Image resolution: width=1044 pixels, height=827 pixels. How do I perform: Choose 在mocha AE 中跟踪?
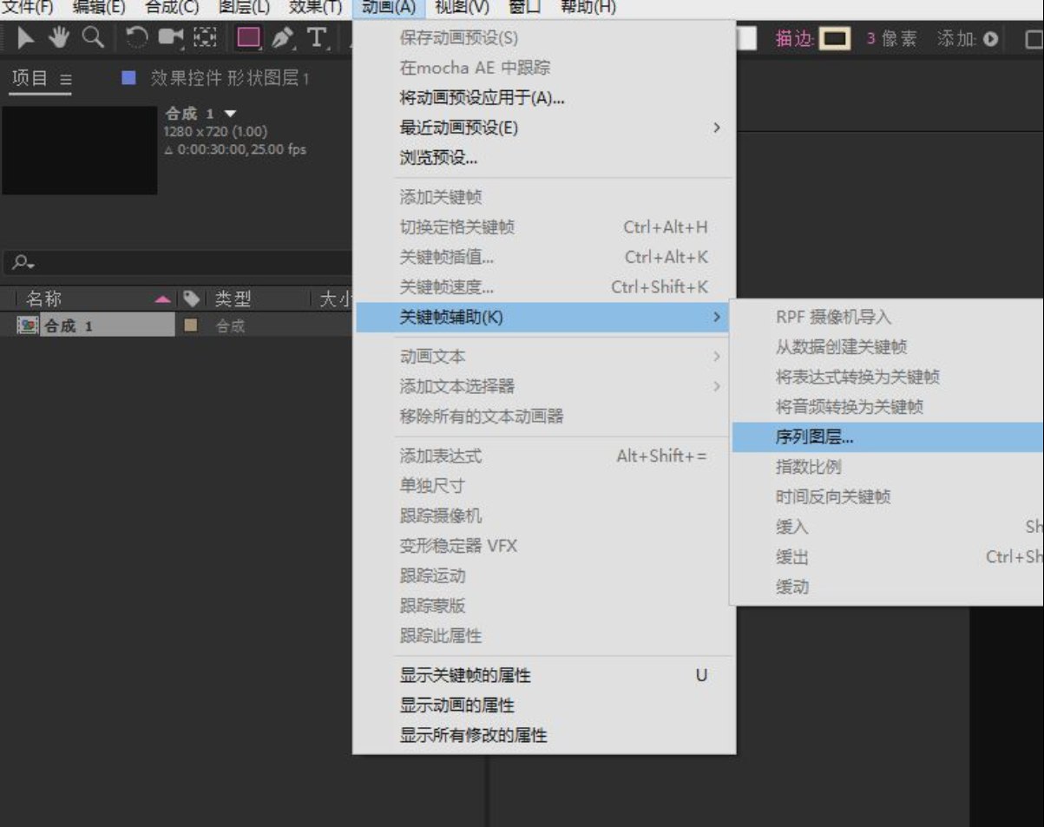click(x=544, y=68)
